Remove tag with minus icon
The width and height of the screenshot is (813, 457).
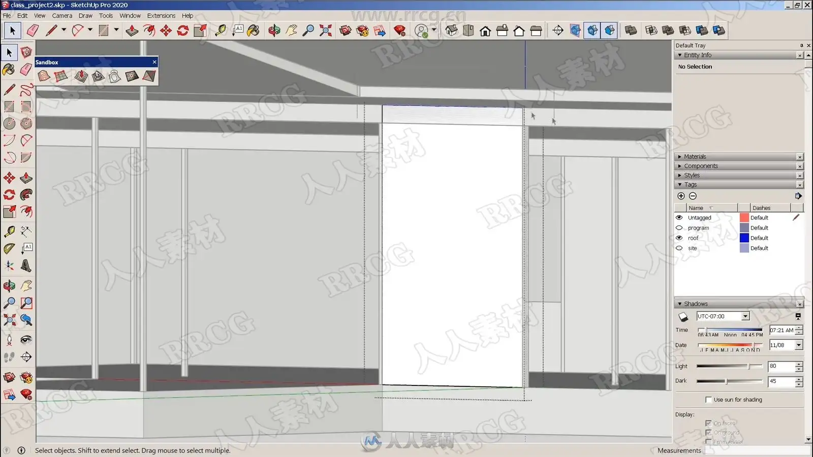point(693,196)
